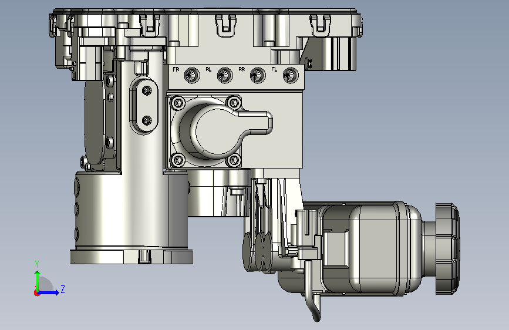Click the blue Z axis of the triad
509x330 pixels.
(x=49, y=292)
